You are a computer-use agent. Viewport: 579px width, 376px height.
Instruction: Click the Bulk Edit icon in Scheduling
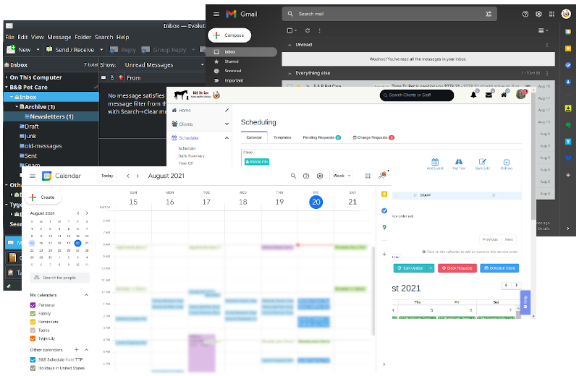(x=482, y=164)
